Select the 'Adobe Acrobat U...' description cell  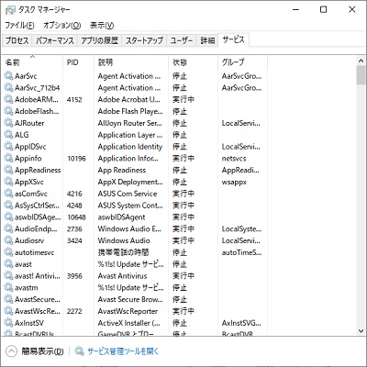(128, 99)
